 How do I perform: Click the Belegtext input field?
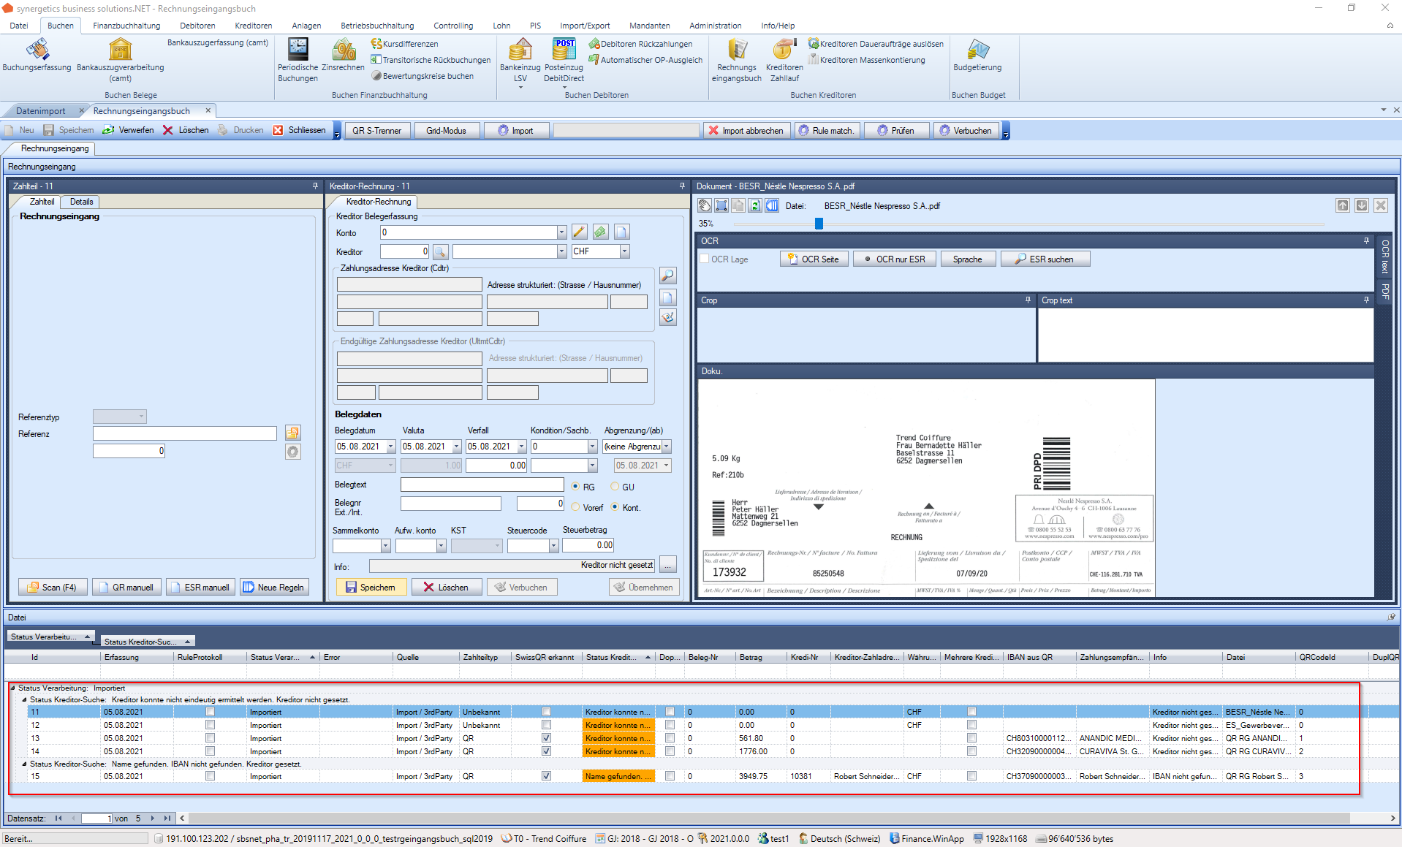[482, 485]
